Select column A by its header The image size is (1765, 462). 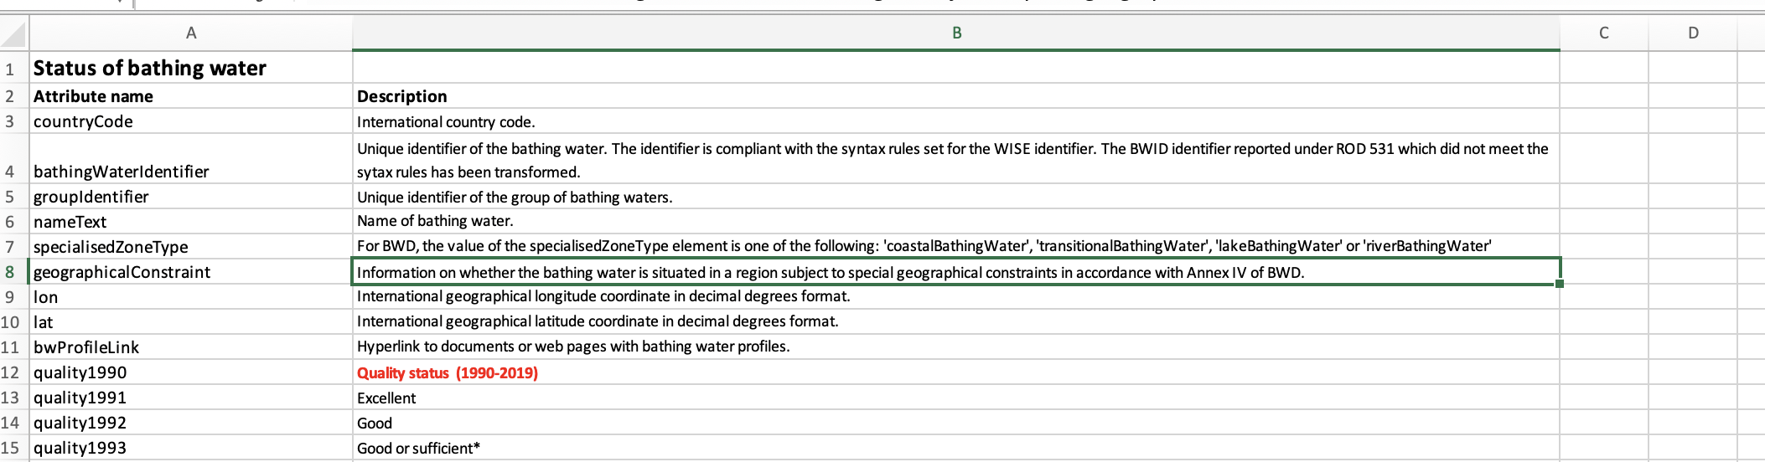[191, 33]
